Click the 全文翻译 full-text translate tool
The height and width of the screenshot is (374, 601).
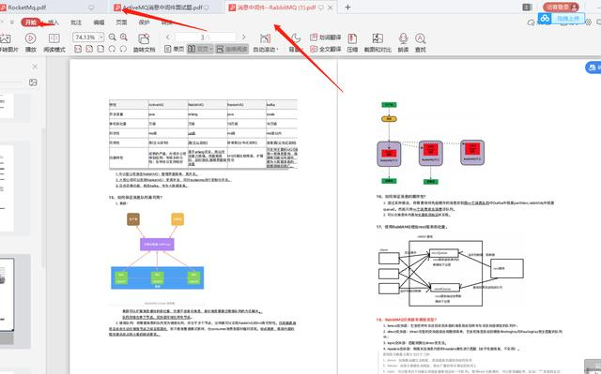tap(326, 49)
